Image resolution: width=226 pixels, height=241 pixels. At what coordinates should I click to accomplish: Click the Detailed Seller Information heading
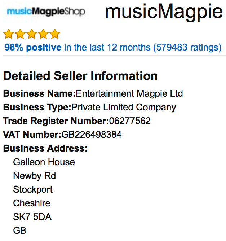80,76
